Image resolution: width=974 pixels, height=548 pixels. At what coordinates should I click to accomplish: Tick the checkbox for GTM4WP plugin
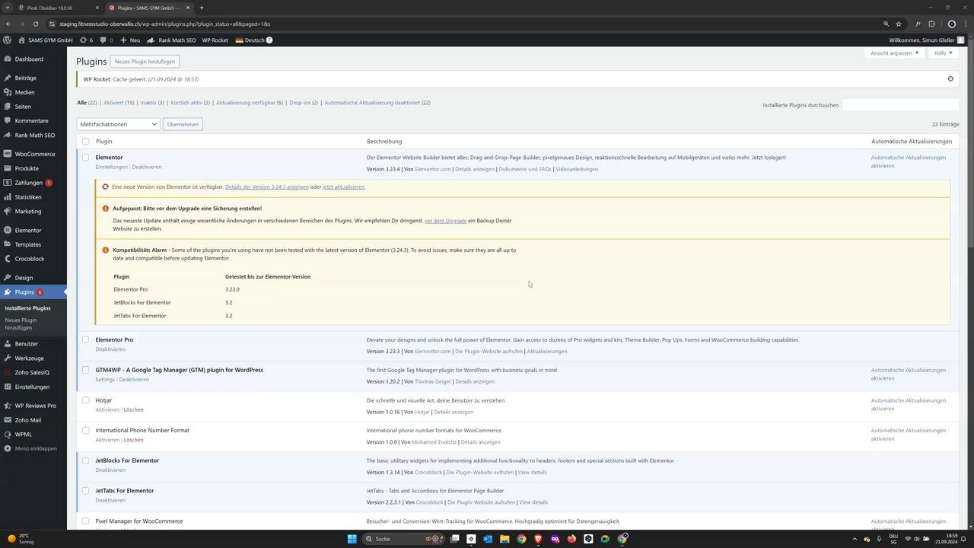tap(85, 370)
